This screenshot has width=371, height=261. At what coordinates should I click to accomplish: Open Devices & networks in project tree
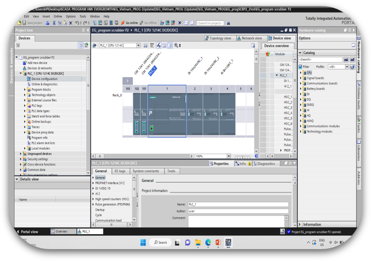coord(40,68)
